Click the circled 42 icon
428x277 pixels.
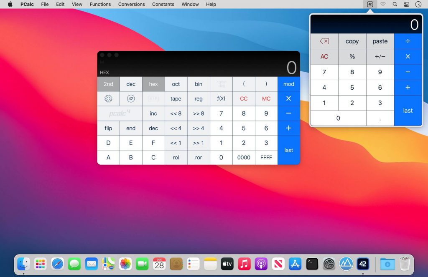click(131, 98)
